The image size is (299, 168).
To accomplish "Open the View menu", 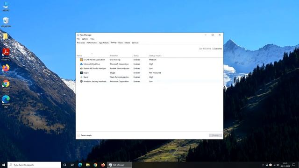I will (93, 39).
